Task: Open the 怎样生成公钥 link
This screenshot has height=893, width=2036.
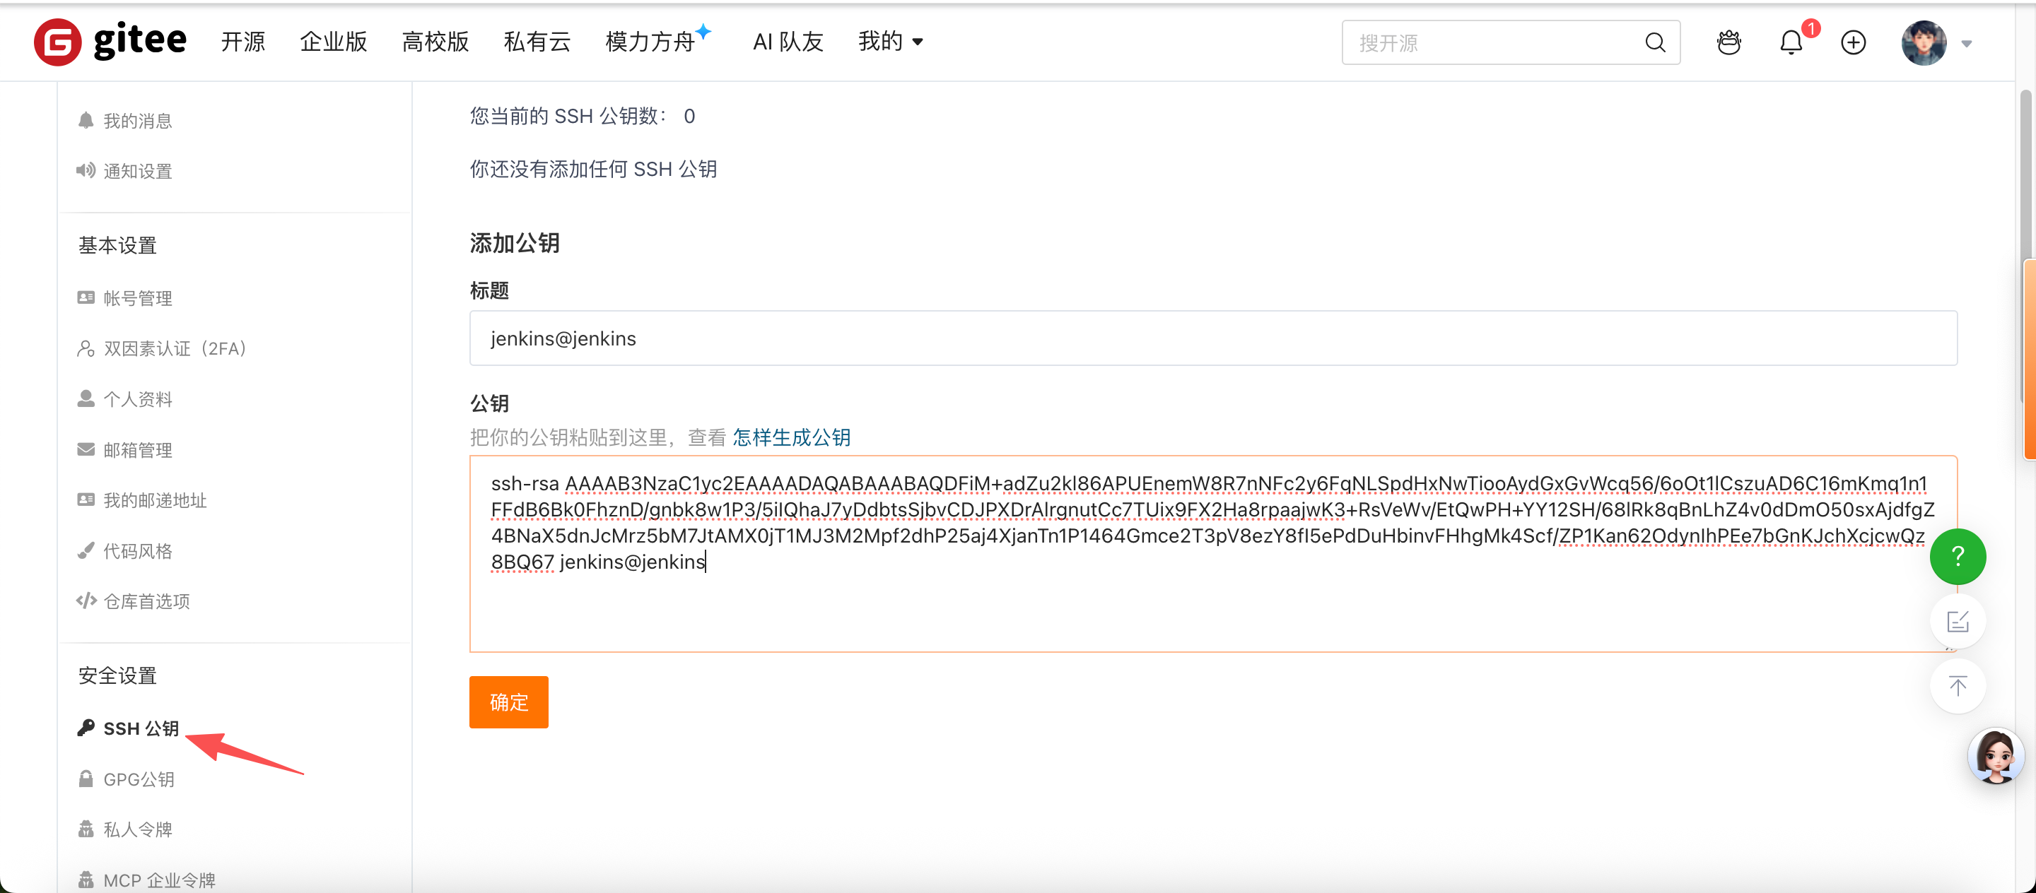Action: pos(791,437)
